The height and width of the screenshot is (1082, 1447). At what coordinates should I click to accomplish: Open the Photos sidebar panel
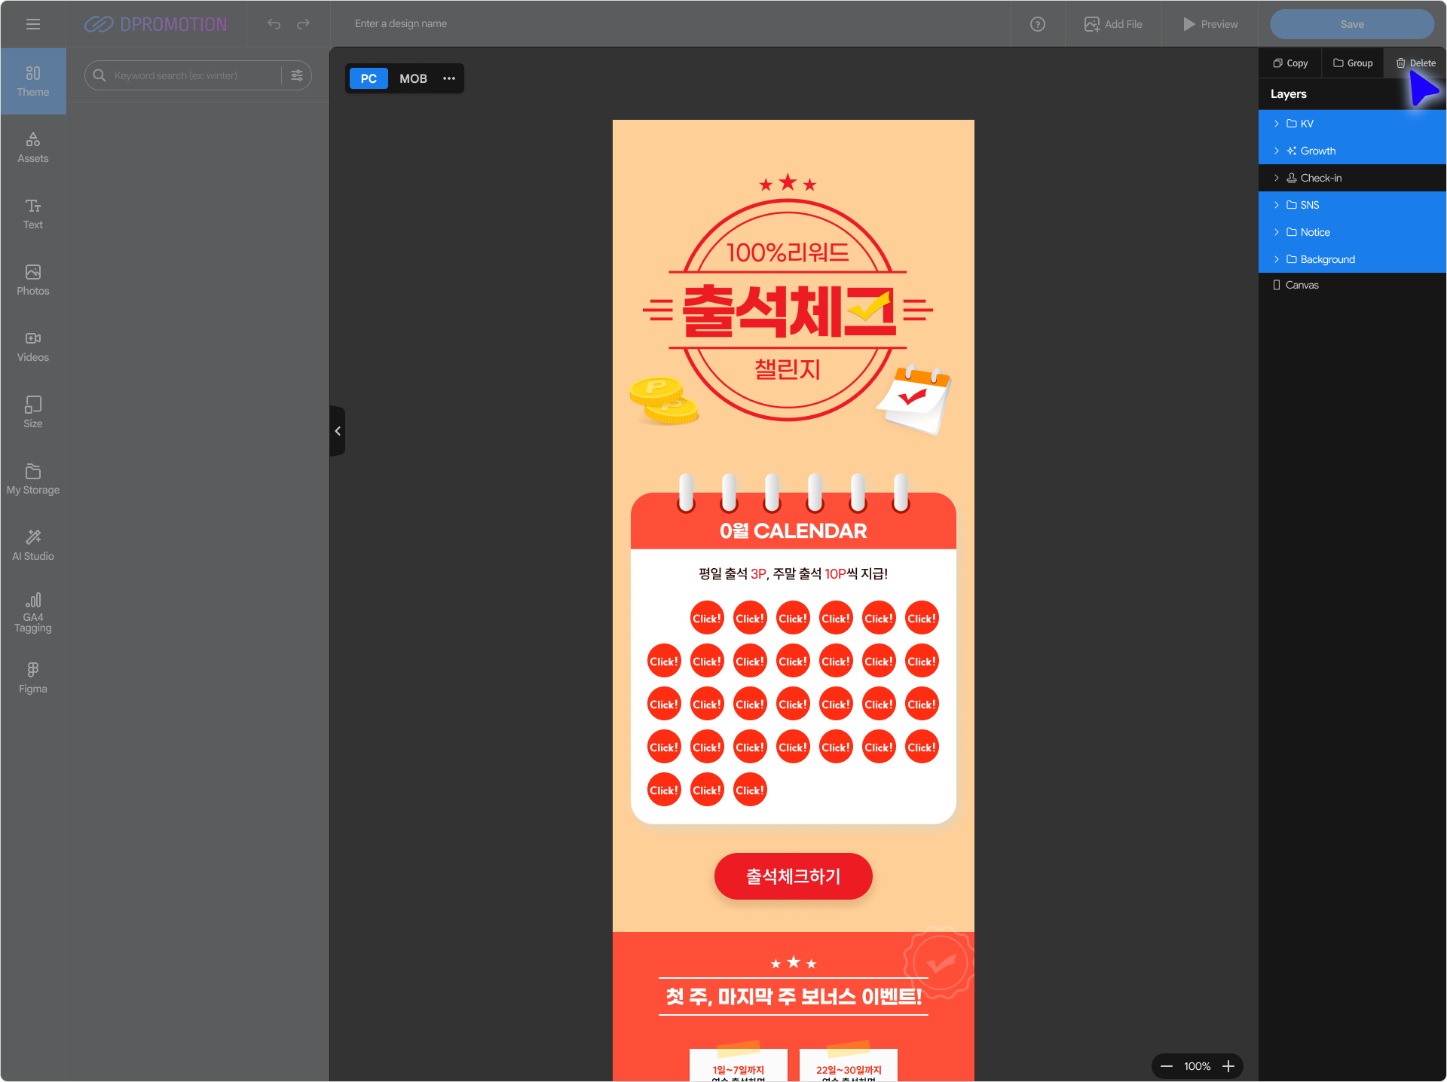(33, 280)
